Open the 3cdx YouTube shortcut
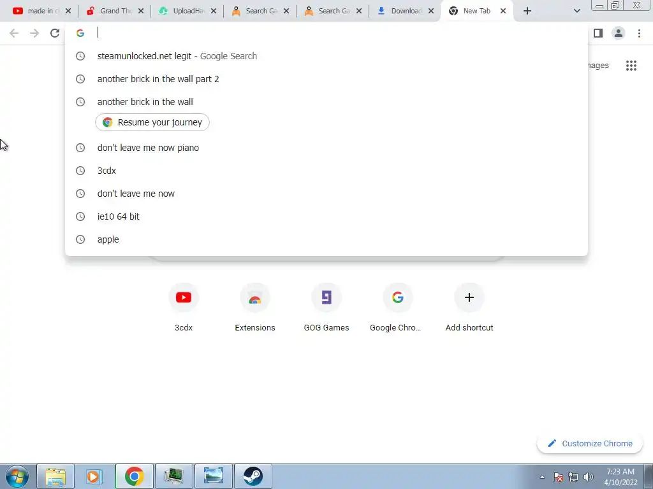 click(184, 308)
